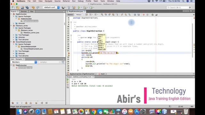Open Safari from the Dock
The width and height of the screenshot is (205, 115).
point(38,111)
